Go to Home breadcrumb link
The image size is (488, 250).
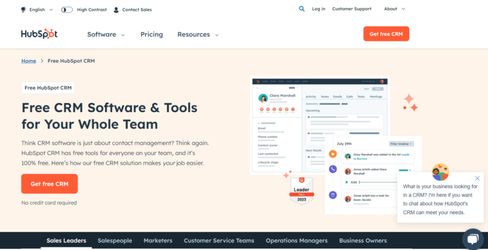click(29, 61)
